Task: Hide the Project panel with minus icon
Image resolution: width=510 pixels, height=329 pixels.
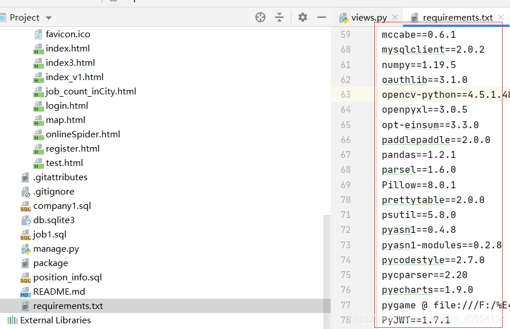Action: coord(321,17)
